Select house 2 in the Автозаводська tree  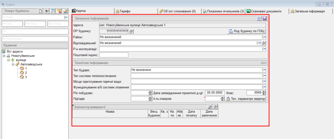point(23,73)
